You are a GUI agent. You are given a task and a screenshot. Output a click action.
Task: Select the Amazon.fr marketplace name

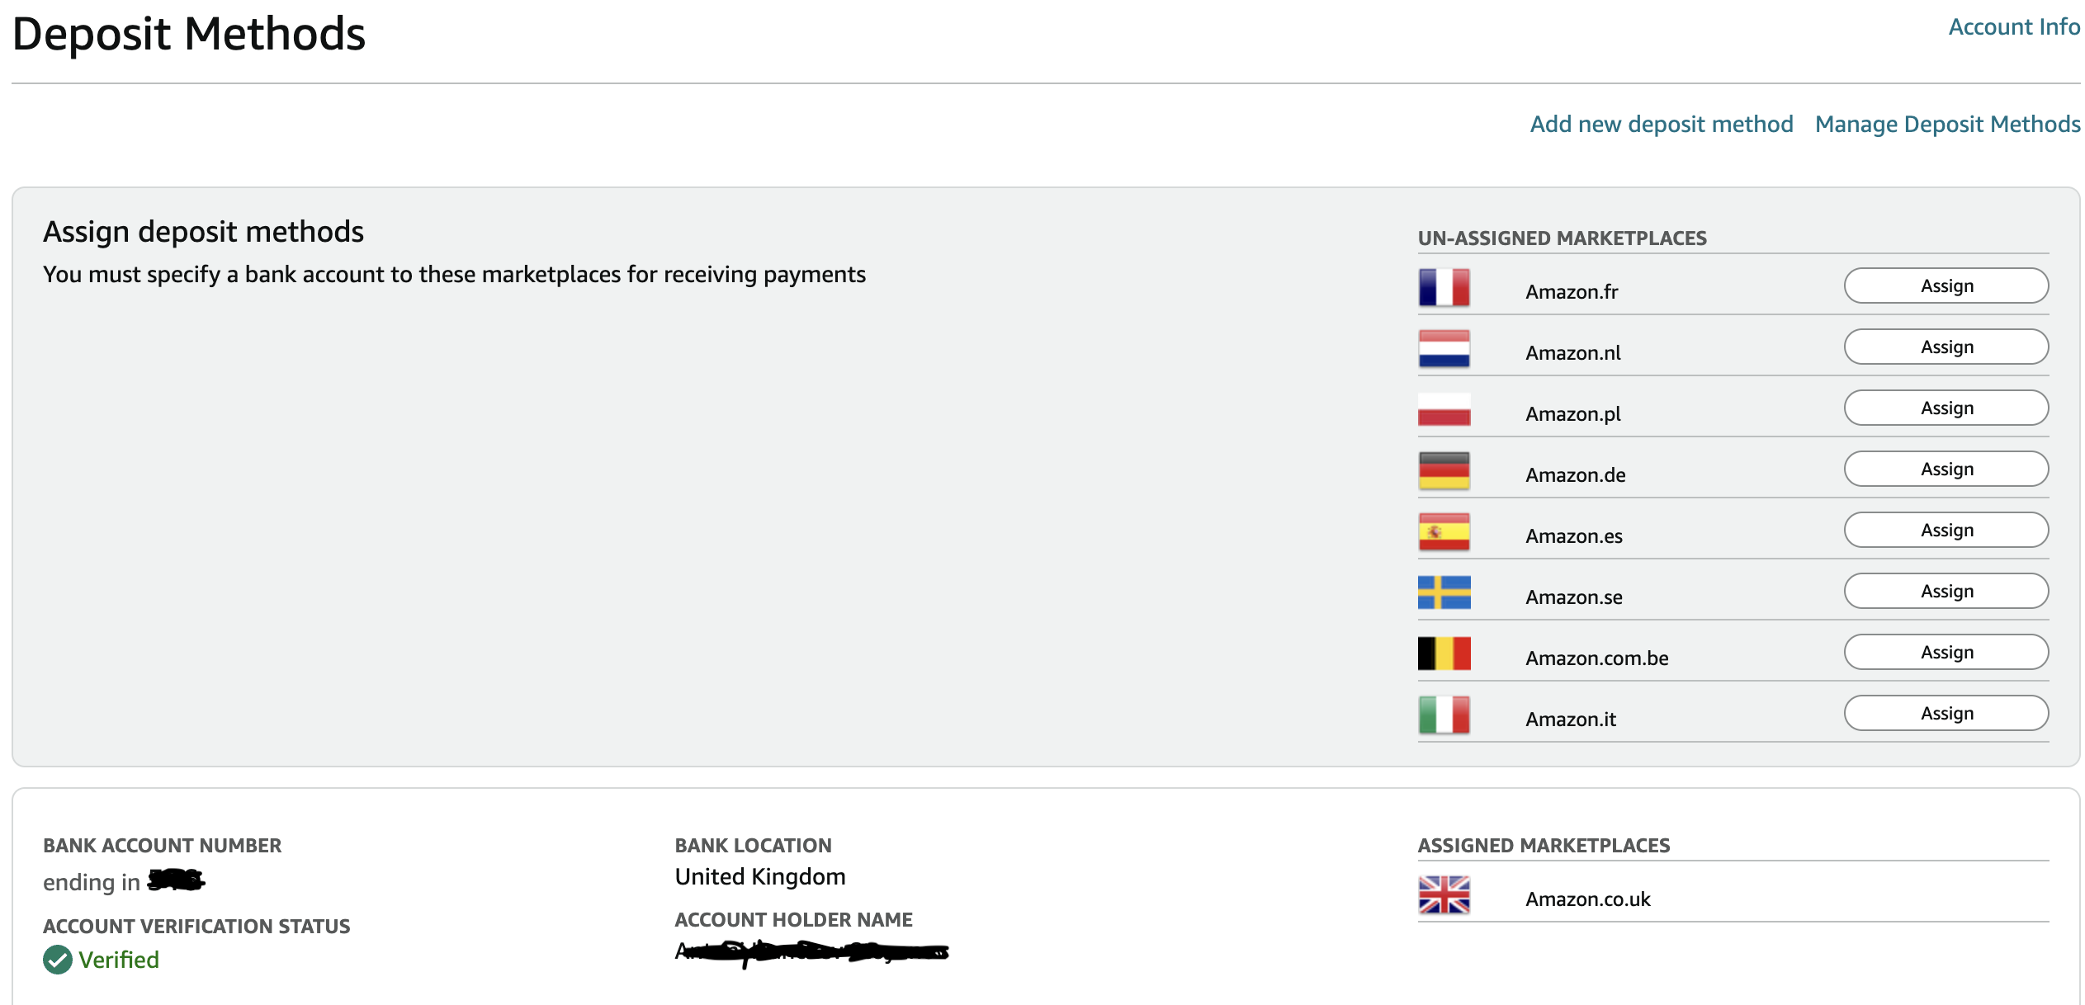(x=1572, y=291)
